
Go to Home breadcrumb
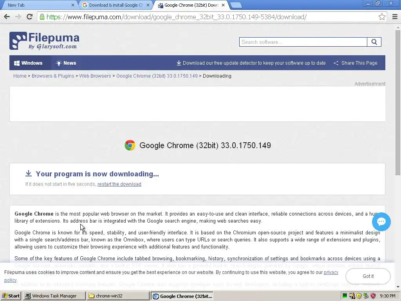(20, 76)
